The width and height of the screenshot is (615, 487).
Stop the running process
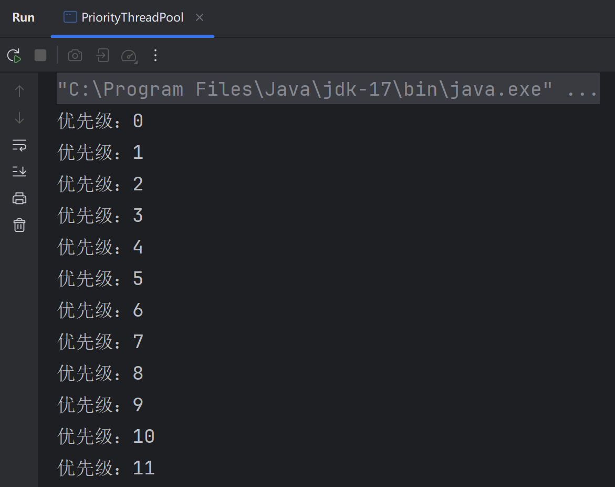click(x=40, y=55)
